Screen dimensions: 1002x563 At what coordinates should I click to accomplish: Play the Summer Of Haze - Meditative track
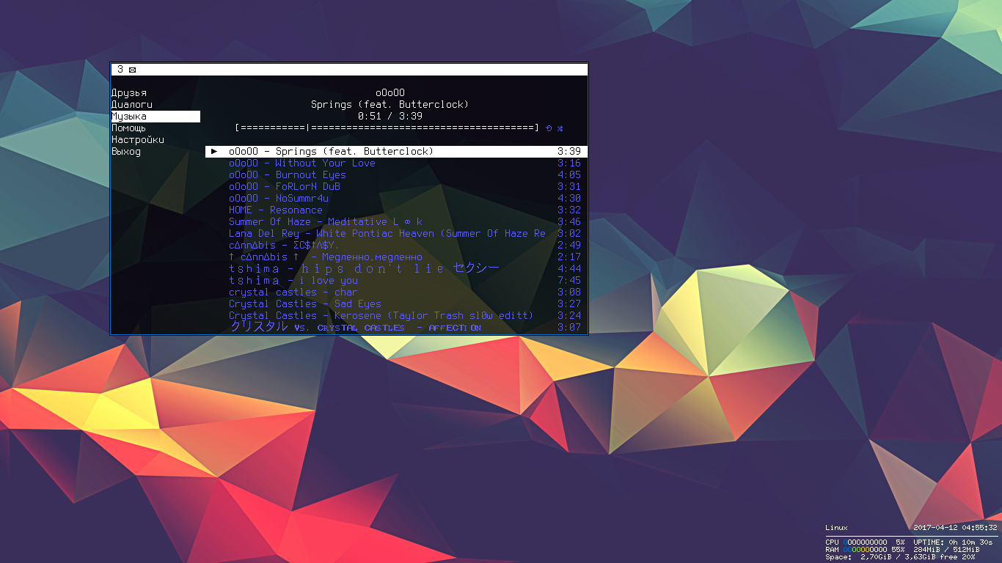[x=397, y=222]
